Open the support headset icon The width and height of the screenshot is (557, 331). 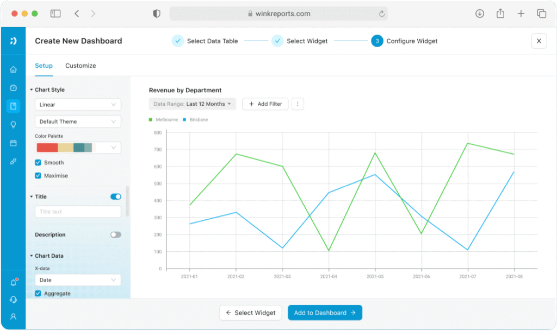tap(13, 300)
